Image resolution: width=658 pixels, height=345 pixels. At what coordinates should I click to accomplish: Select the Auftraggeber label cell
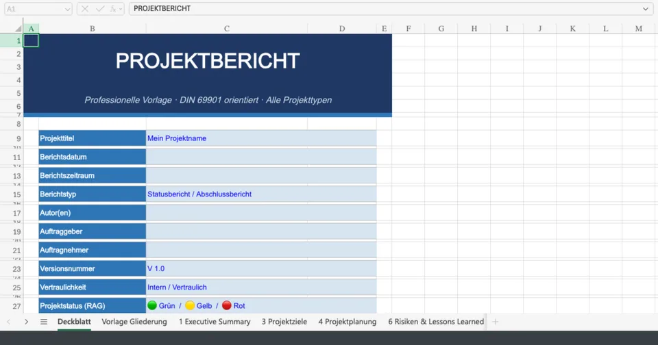tap(93, 231)
